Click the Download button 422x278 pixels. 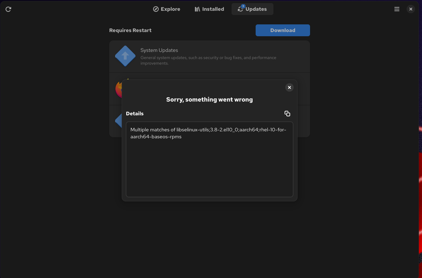(283, 30)
